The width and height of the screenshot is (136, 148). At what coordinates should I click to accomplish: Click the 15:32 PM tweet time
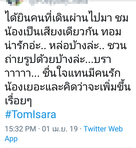(20, 129)
